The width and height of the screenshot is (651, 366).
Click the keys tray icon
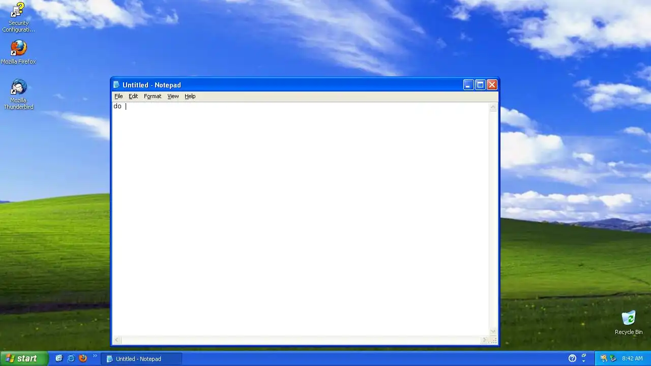pos(604,358)
